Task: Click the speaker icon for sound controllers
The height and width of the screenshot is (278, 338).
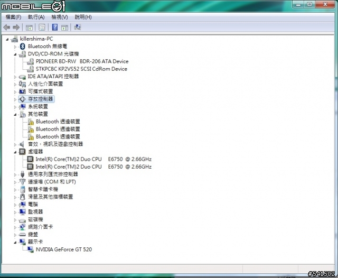Action: coord(22,144)
